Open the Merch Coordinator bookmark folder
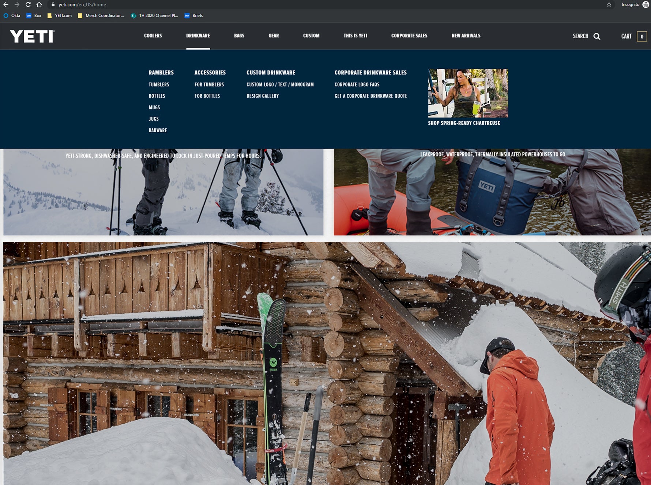This screenshot has width=651, height=485. [101, 15]
